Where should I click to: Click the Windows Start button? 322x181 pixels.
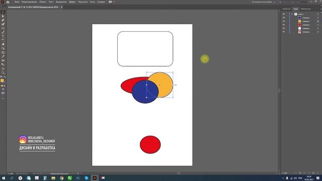click(x=4, y=178)
